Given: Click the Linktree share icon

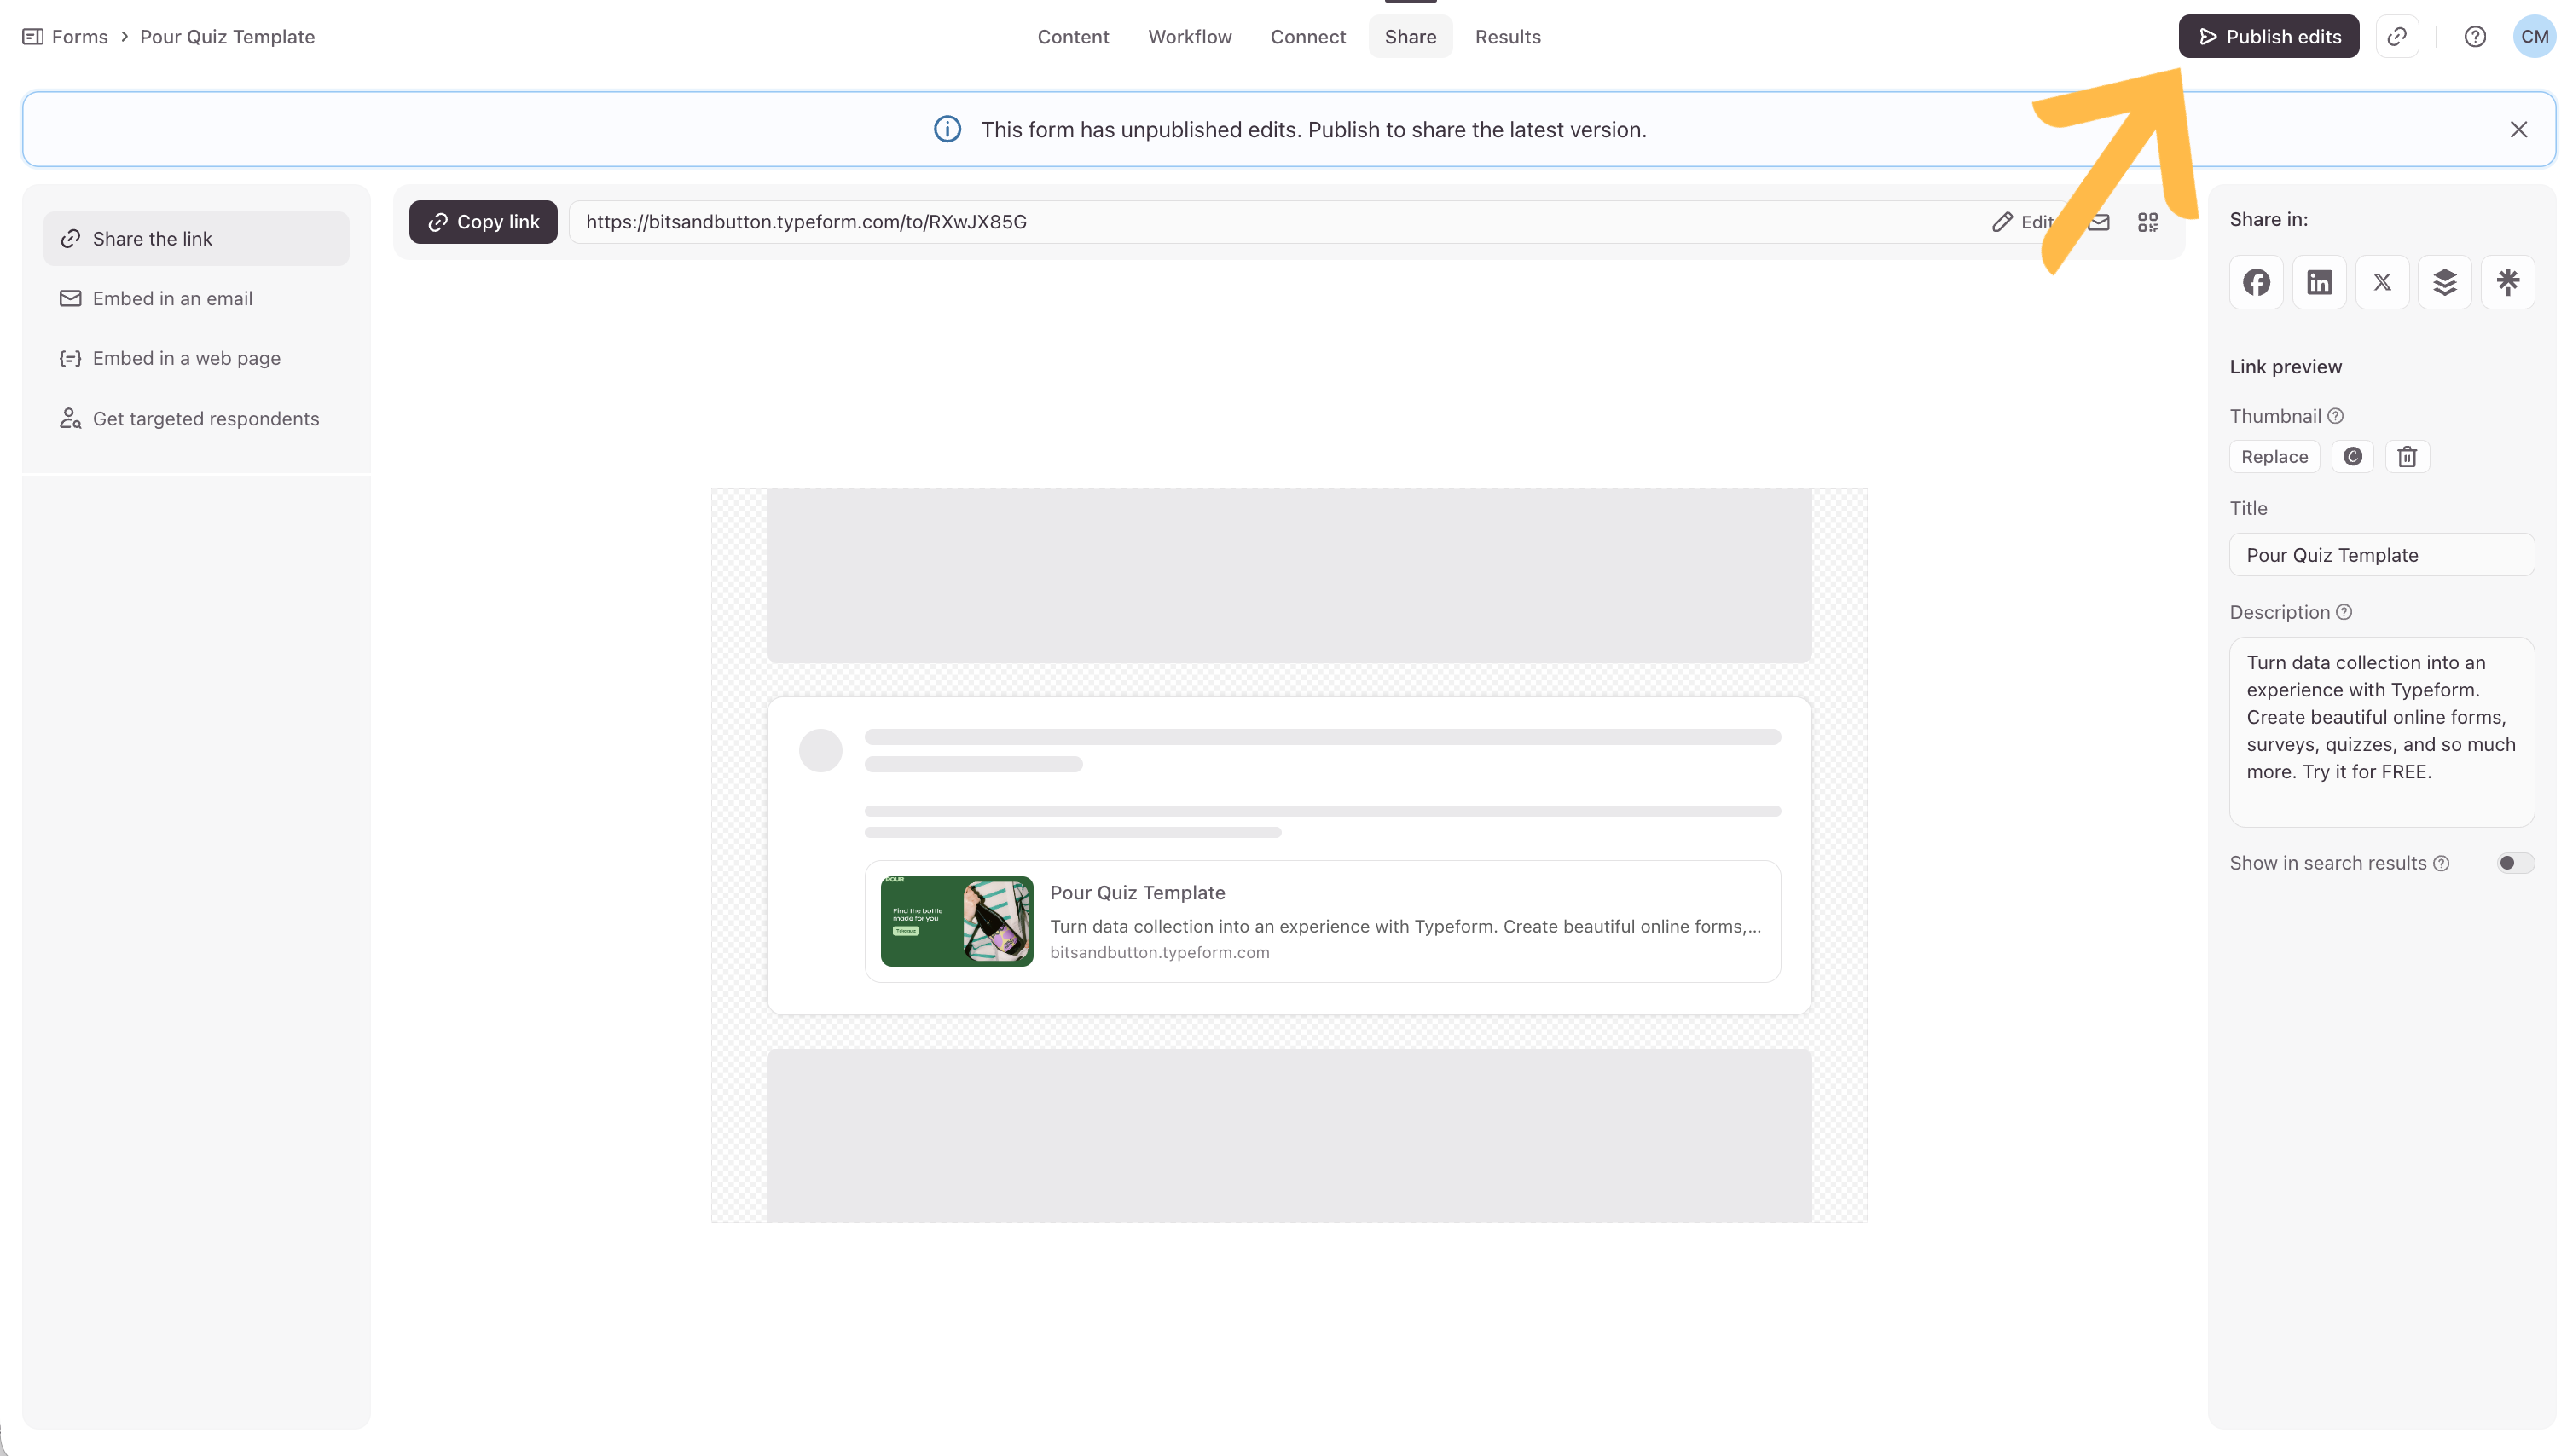Looking at the screenshot, I should (2507, 282).
